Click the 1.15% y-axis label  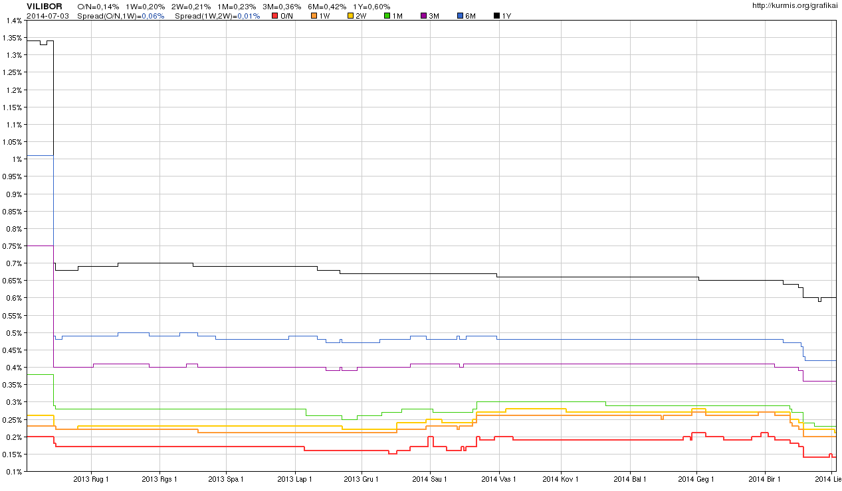click(x=12, y=107)
